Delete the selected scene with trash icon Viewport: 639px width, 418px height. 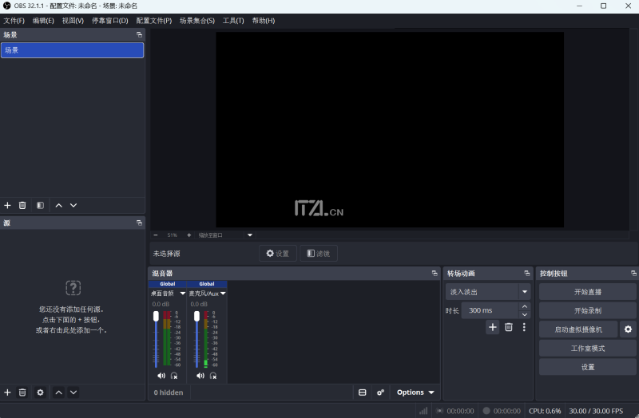pyautogui.click(x=22, y=206)
